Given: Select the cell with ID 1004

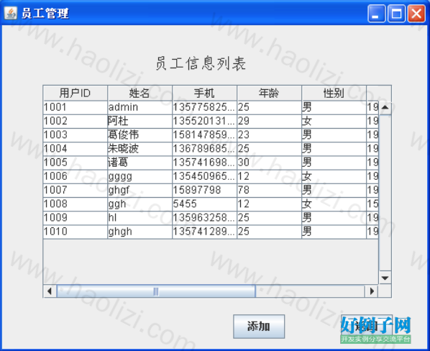Looking at the screenshot, I should pos(75,149).
